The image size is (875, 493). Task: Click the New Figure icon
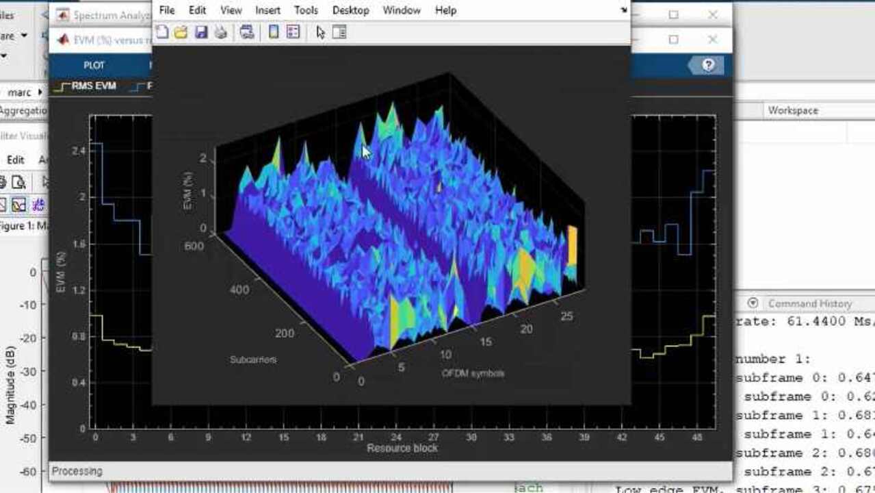pyautogui.click(x=161, y=32)
